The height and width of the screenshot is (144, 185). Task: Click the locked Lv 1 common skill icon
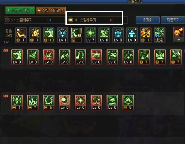click(21, 35)
